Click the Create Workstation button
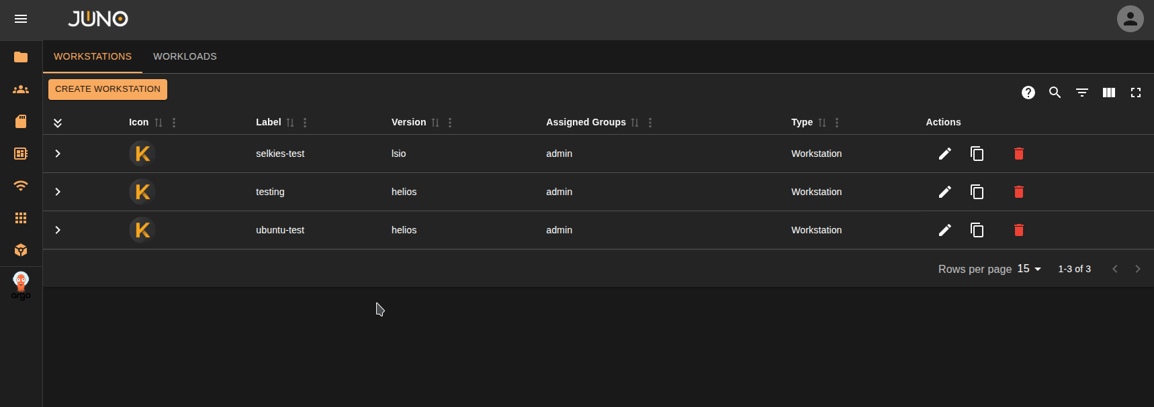The width and height of the screenshot is (1154, 407). (x=107, y=89)
